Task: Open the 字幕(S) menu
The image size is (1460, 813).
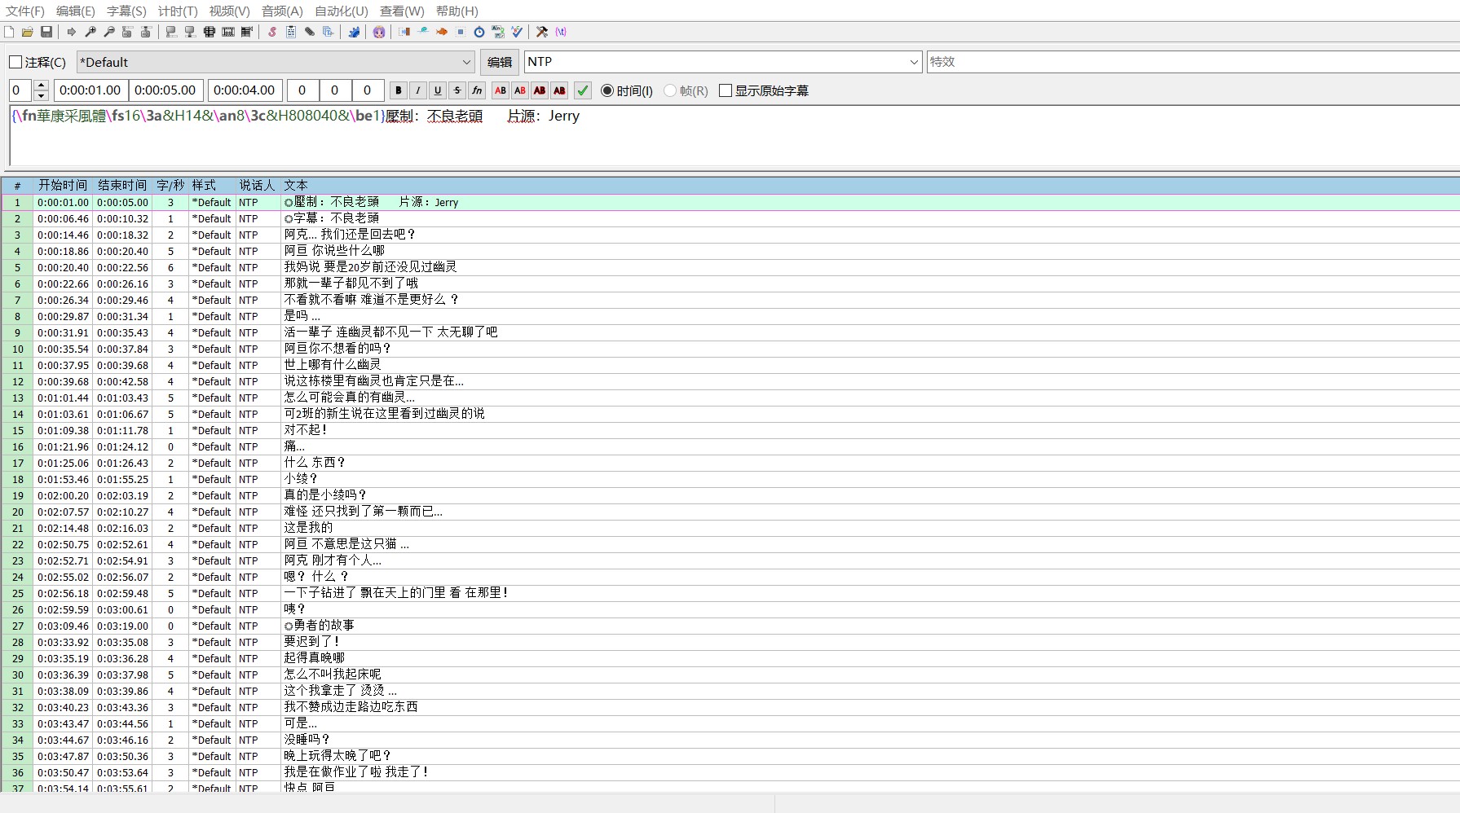Action: (x=126, y=11)
